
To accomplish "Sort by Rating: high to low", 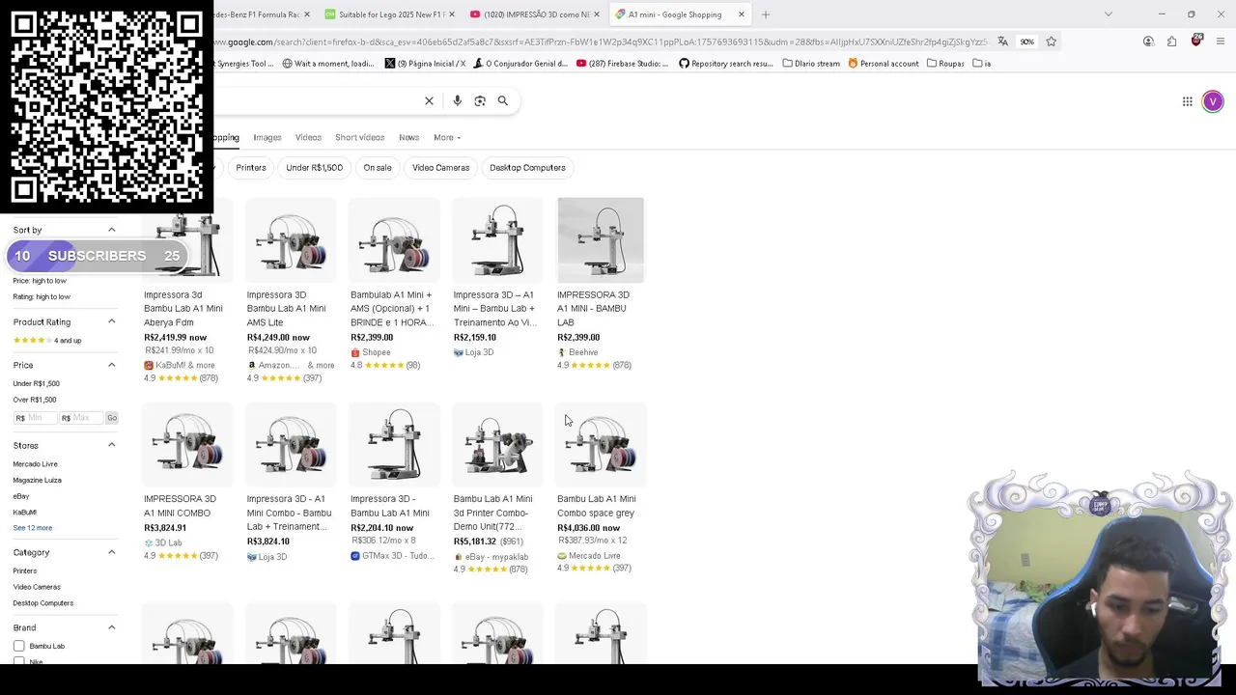I will 42,297.
